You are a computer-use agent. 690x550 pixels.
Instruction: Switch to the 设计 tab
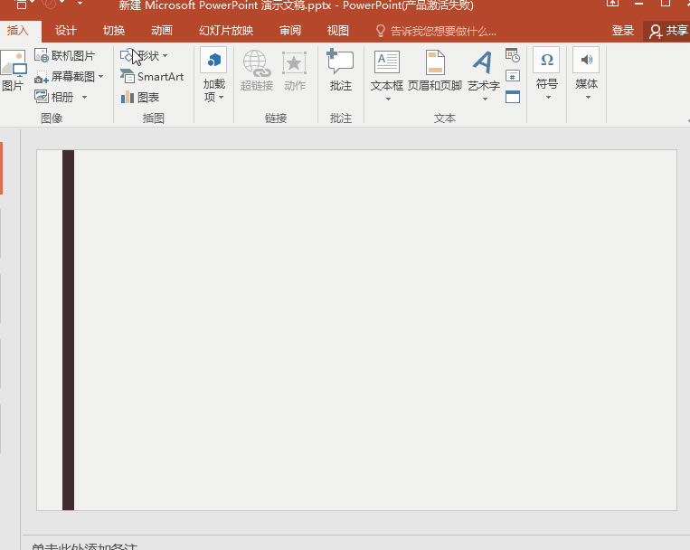[66, 31]
